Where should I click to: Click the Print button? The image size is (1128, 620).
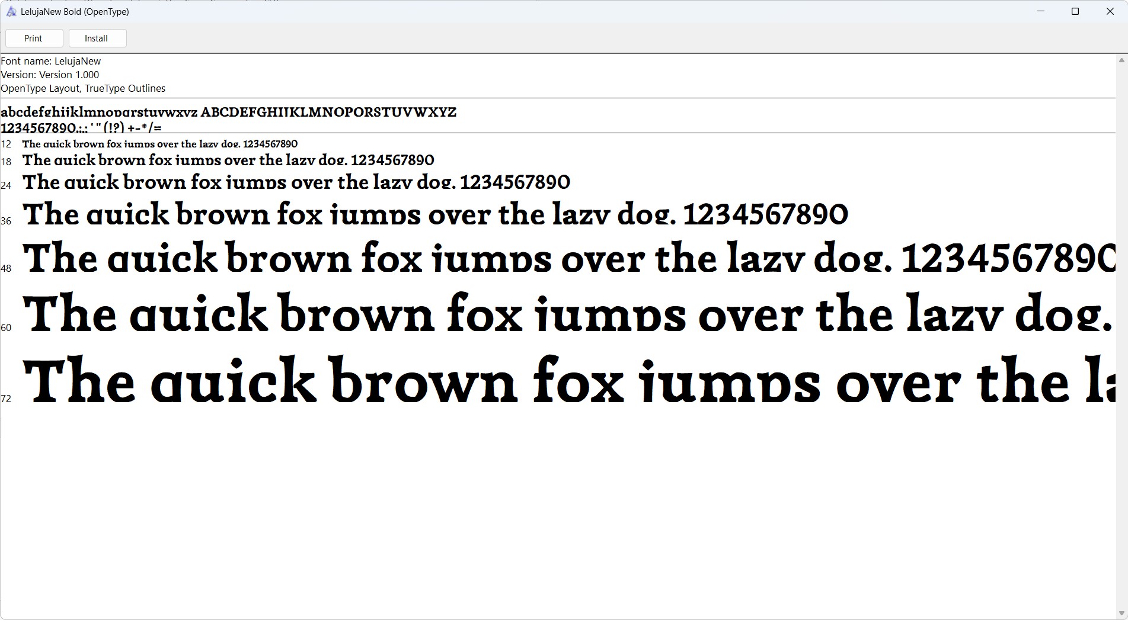pos(34,38)
